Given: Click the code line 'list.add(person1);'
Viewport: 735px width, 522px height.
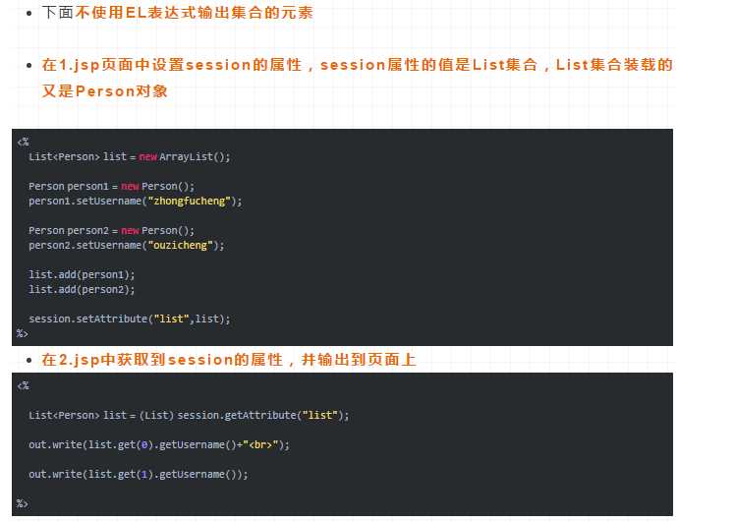Looking at the screenshot, I should 82,274.
